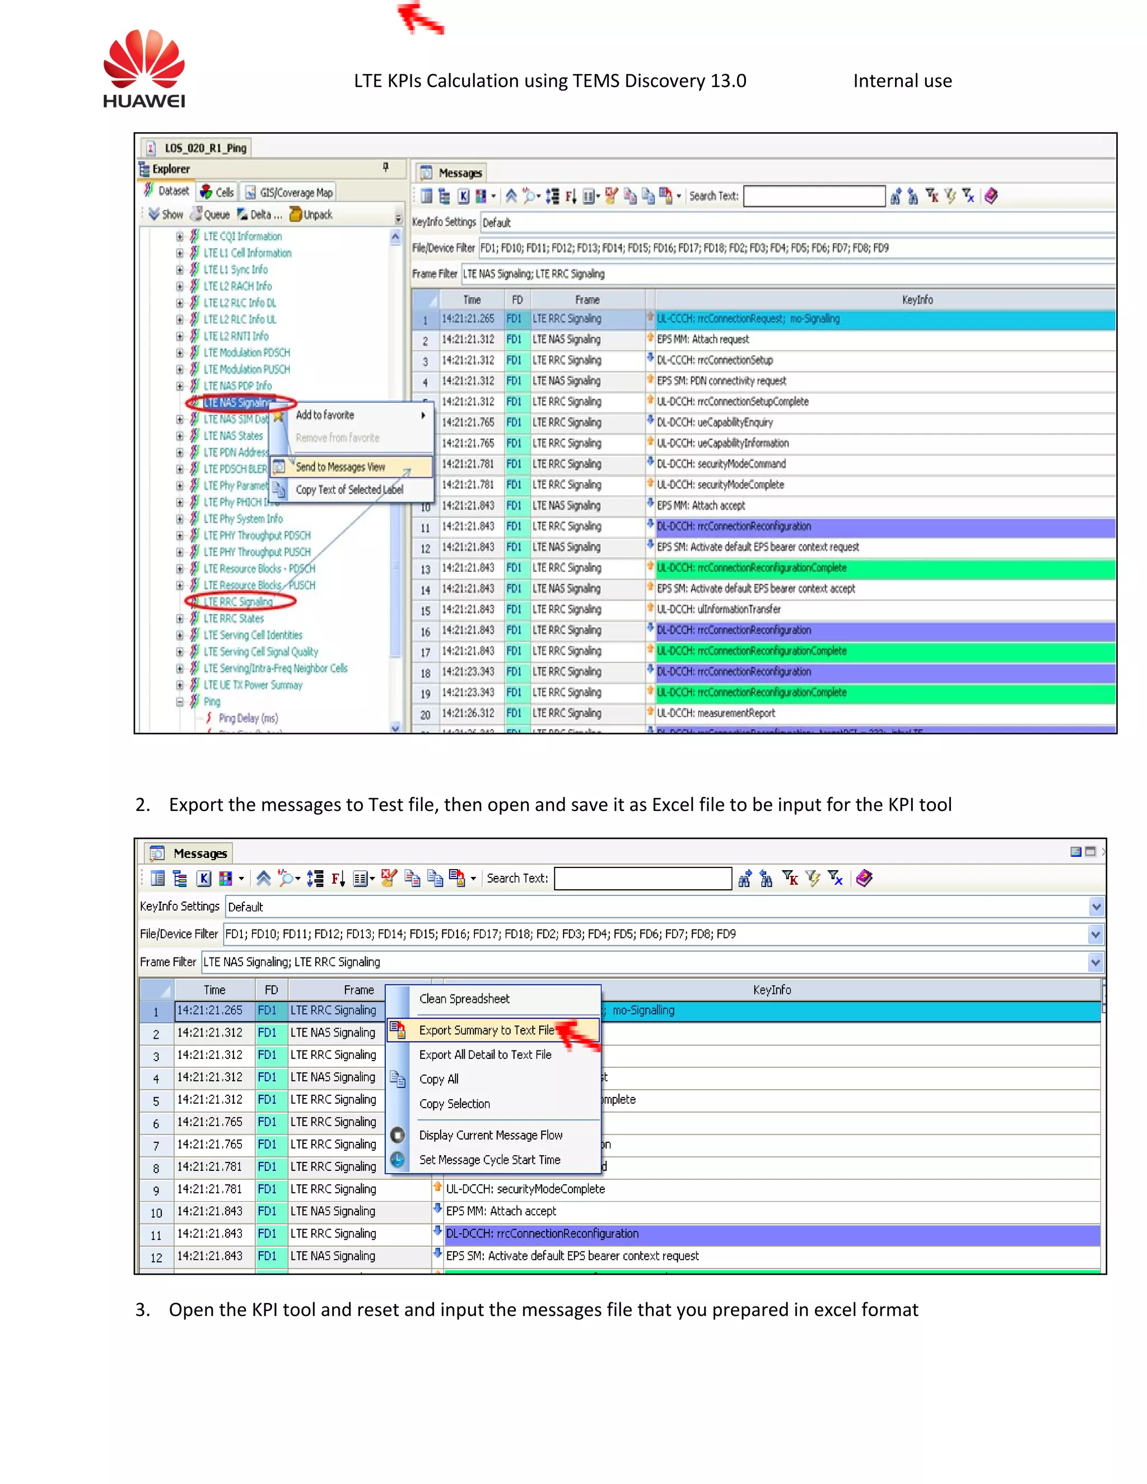Click the double up-arrow icon in upper Messages toolbar
The width and height of the screenshot is (1147, 1484).
coord(511,197)
